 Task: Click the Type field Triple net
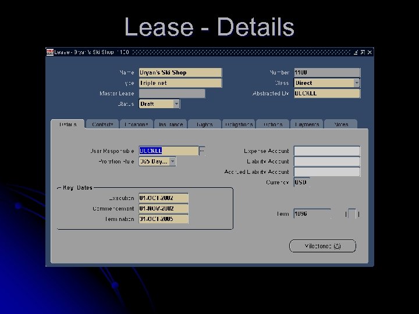180,83
